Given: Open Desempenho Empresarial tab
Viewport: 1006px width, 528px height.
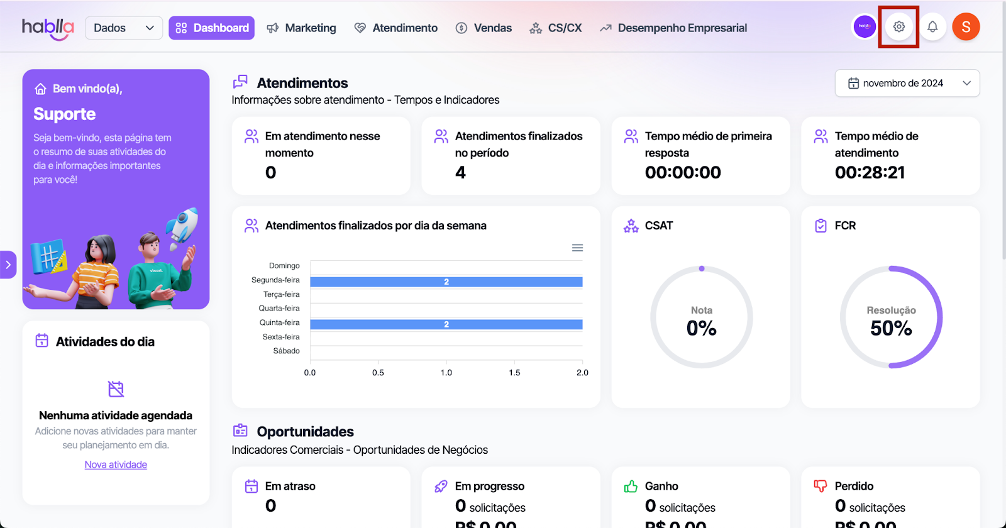Looking at the screenshot, I should click(x=673, y=28).
